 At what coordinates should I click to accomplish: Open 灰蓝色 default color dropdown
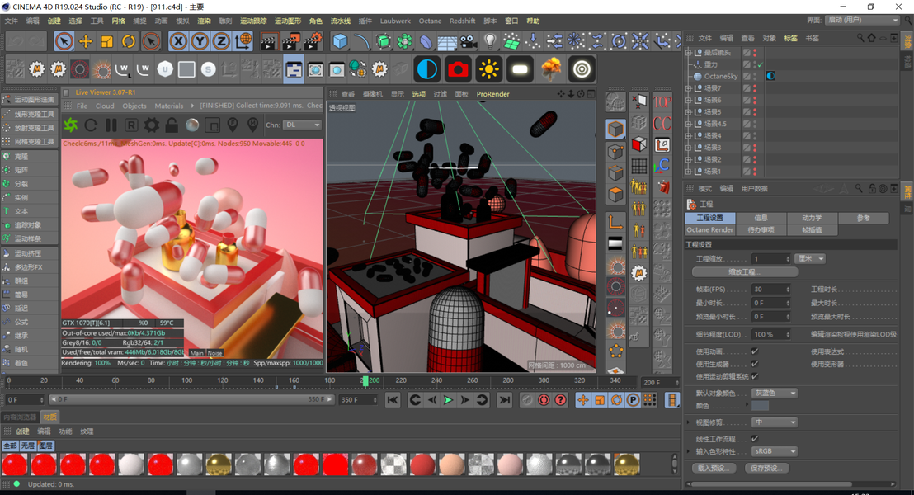tap(774, 393)
